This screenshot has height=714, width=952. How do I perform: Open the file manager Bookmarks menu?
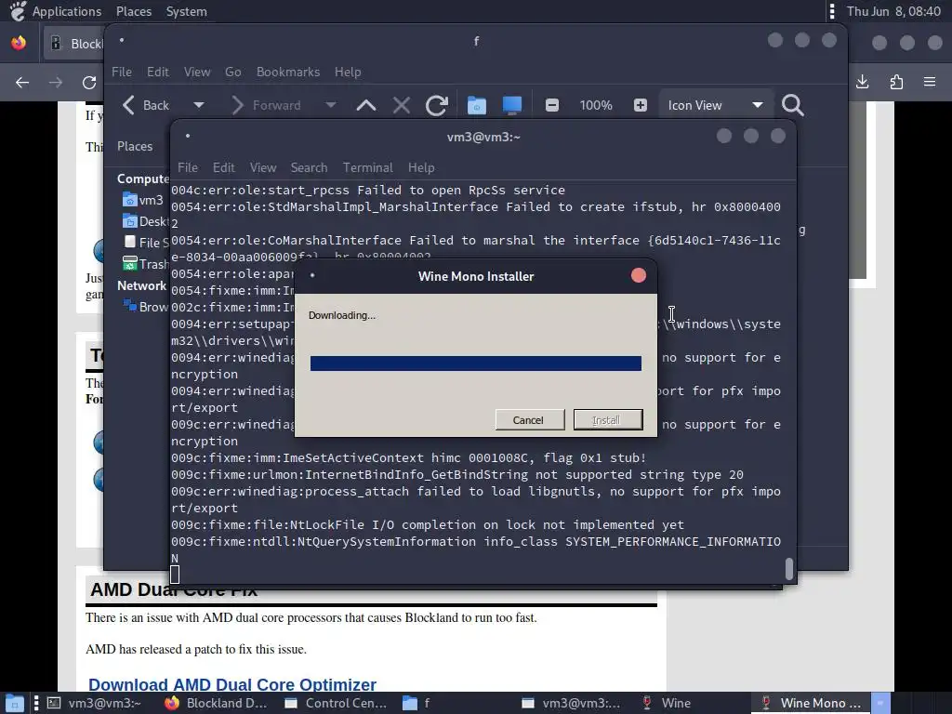[288, 72]
